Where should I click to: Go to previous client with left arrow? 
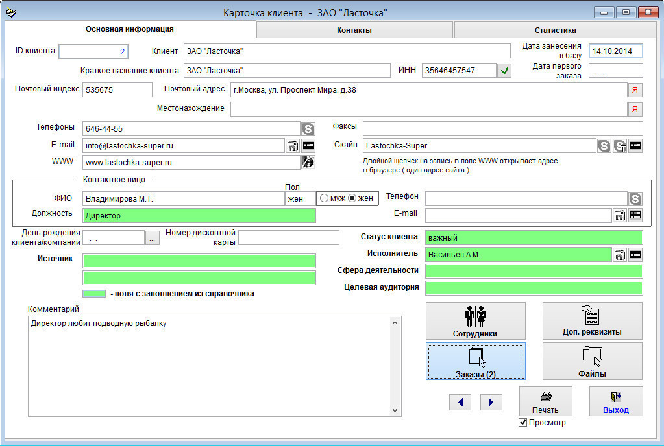pyautogui.click(x=460, y=403)
